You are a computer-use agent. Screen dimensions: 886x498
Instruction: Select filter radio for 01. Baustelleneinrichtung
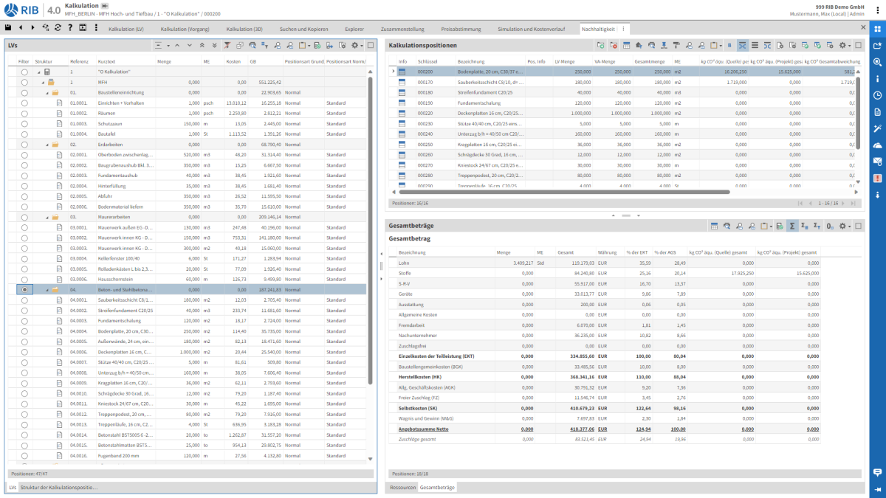coord(24,93)
